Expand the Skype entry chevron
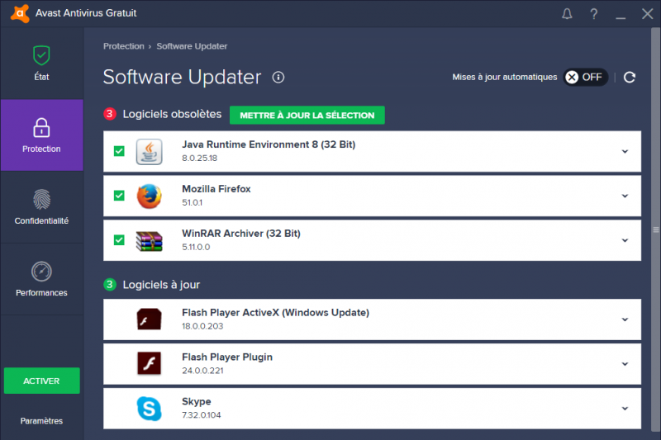Screen dimensions: 661x440 click(x=625, y=408)
